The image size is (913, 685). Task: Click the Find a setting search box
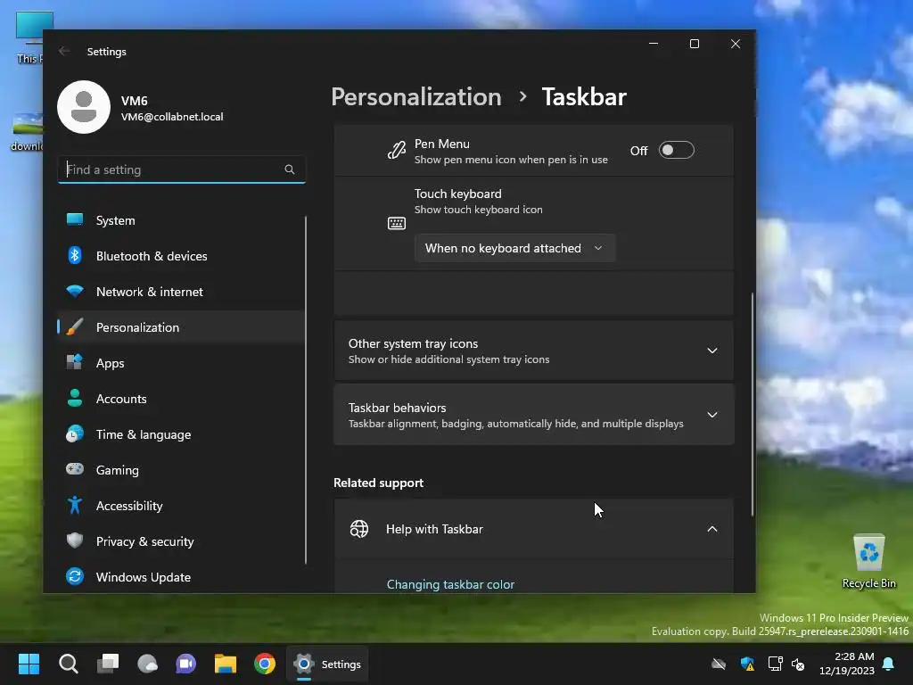click(x=182, y=169)
